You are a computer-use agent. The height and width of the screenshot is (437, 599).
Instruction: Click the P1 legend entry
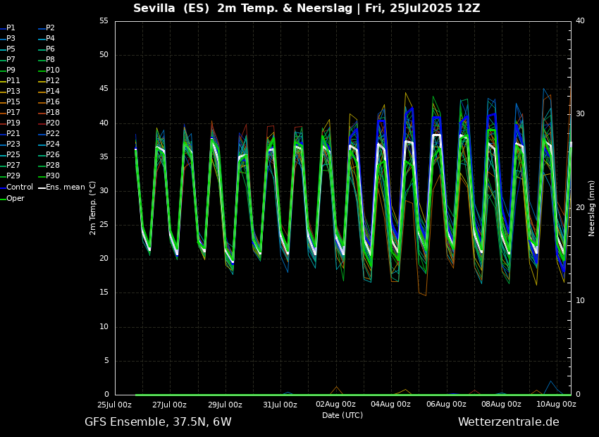[11, 28]
